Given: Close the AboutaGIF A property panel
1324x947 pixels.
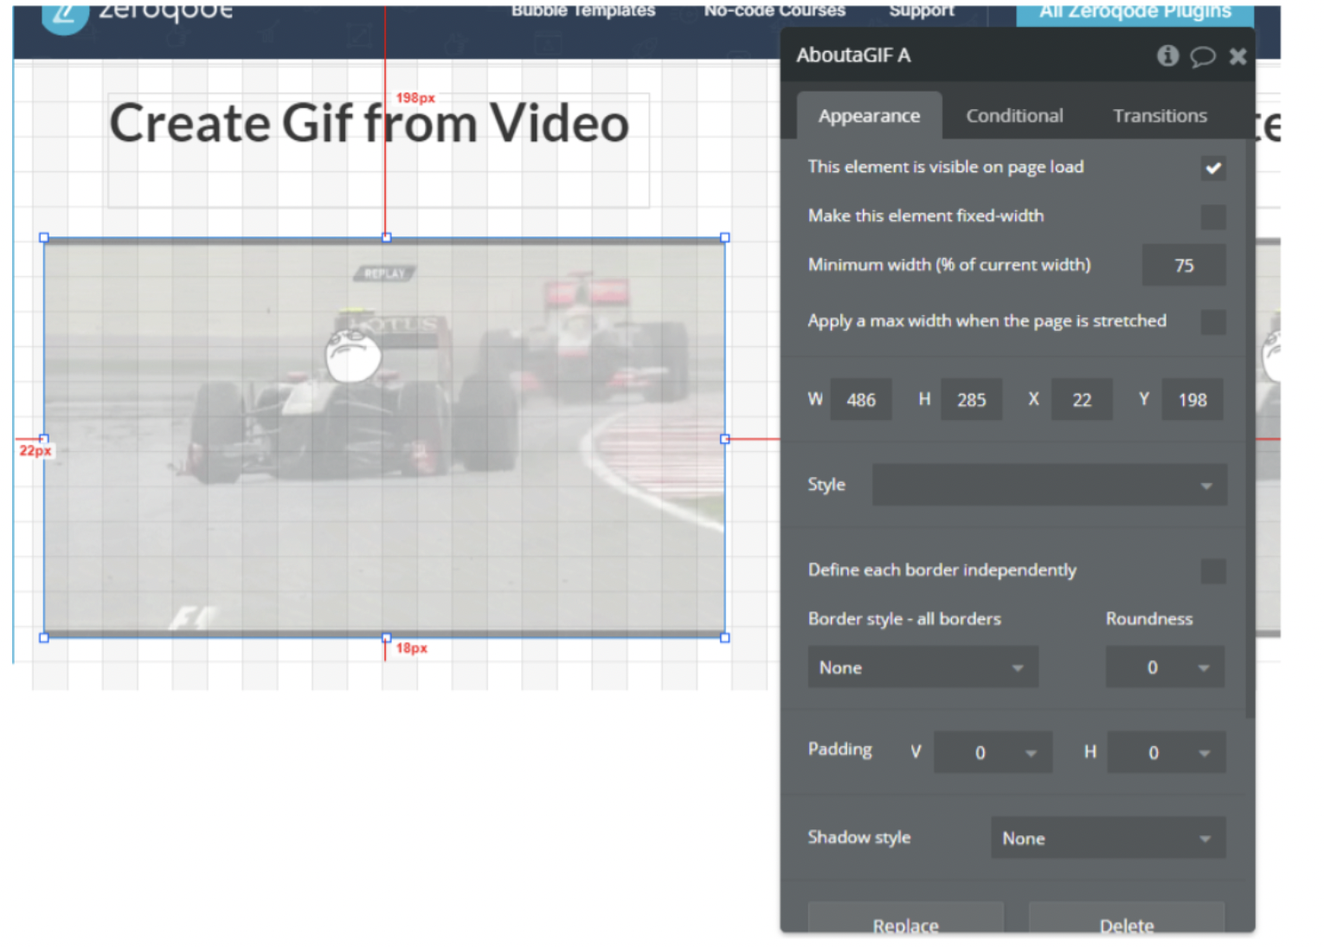Looking at the screenshot, I should pos(1237,56).
